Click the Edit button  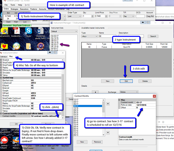click(126, 81)
